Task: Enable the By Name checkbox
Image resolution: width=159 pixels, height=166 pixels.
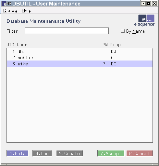Action: (123, 31)
